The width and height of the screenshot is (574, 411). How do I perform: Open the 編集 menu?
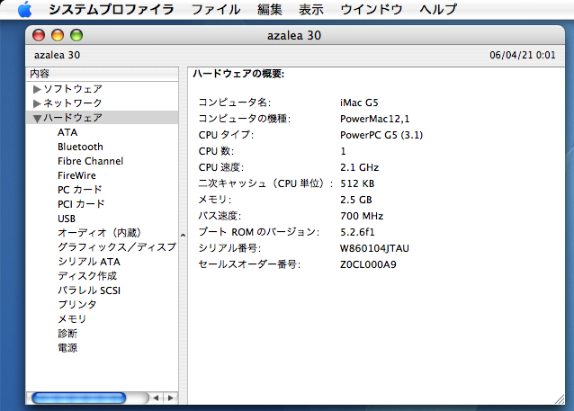(269, 9)
